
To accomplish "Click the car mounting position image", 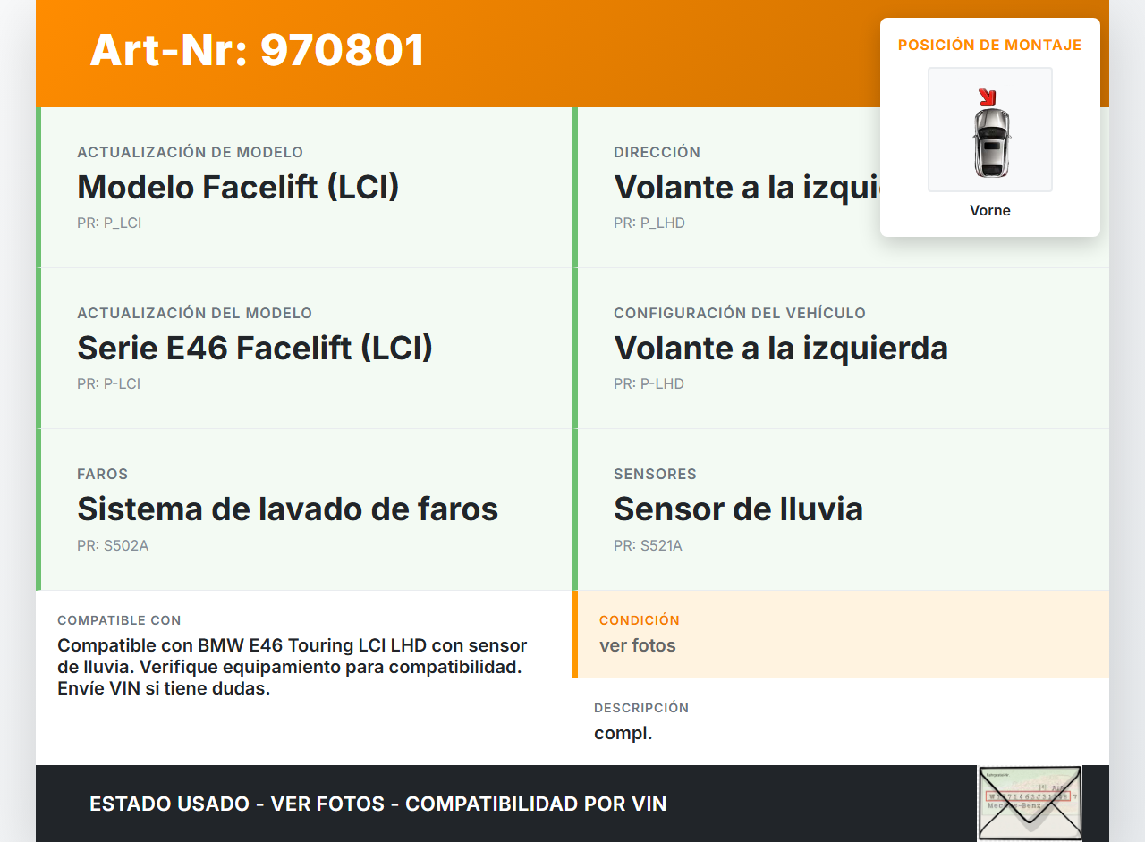I will [990, 130].
